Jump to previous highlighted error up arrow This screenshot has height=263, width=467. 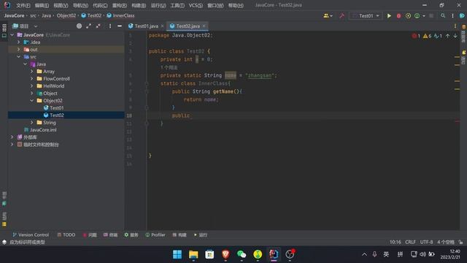(x=447, y=36)
